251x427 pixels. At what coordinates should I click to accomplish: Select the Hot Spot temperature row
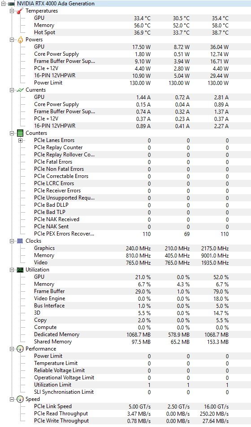[131, 32]
